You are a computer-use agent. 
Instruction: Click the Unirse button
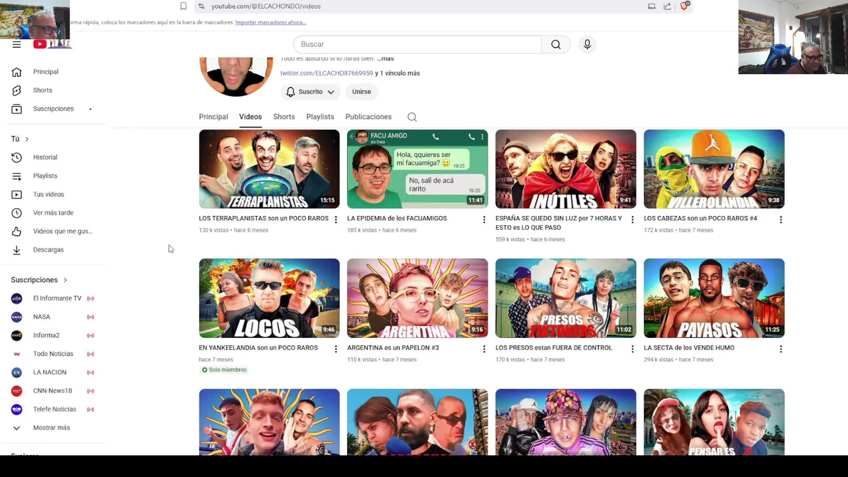(x=362, y=92)
